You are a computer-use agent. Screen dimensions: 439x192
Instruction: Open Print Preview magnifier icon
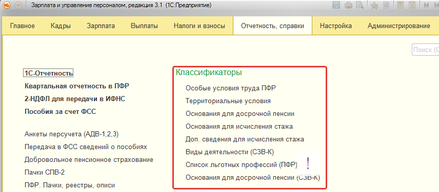[x=360, y=5]
